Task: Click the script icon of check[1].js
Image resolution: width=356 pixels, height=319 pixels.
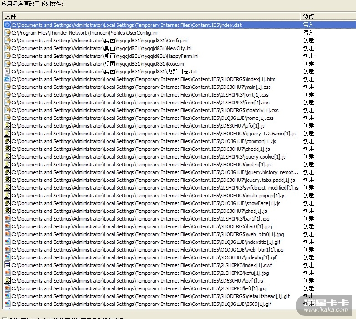Action: pos(7,149)
